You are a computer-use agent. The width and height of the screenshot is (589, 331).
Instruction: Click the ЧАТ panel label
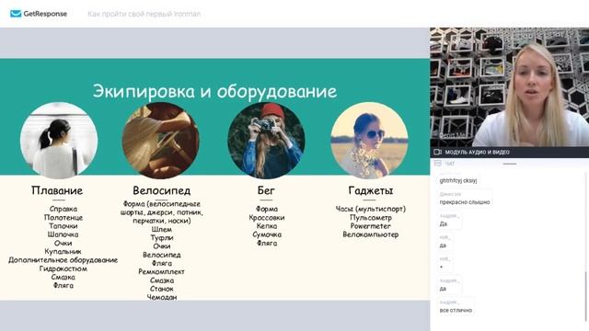tap(450, 164)
